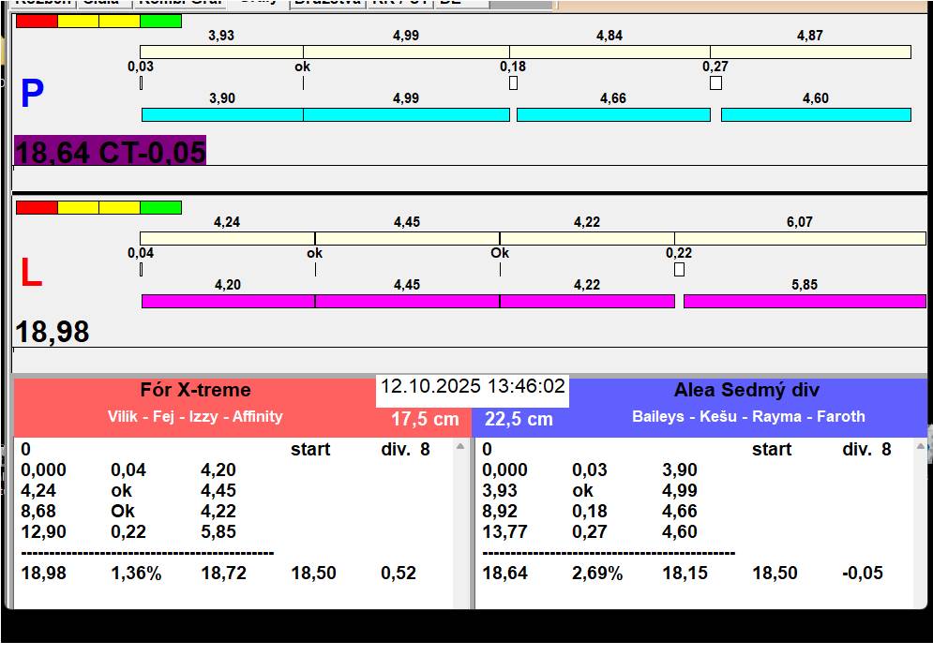The width and height of the screenshot is (933, 671).
Task: Click the 1,36% value in Fór X-treme summary
Action: point(136,574)
